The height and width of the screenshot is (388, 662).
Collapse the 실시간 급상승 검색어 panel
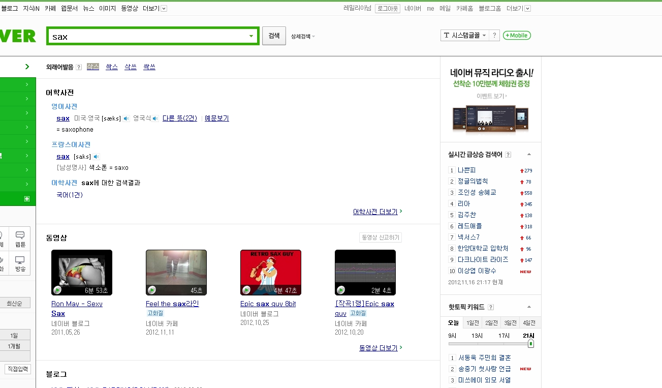529,154
